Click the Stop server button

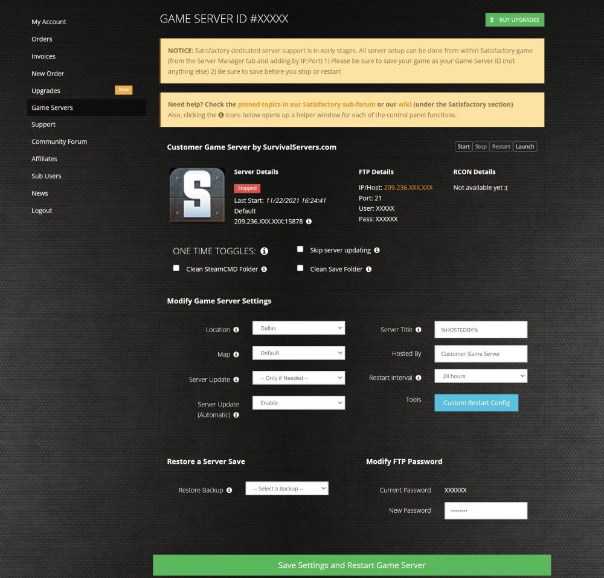(x=481, y=146)
